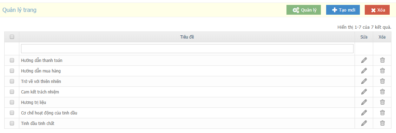Image resolution: width=396 pixels, height=133 pixels.
Task: Select the "Cam kết trách nhiệm" row checkbox
Action: (x=12, y=92)
